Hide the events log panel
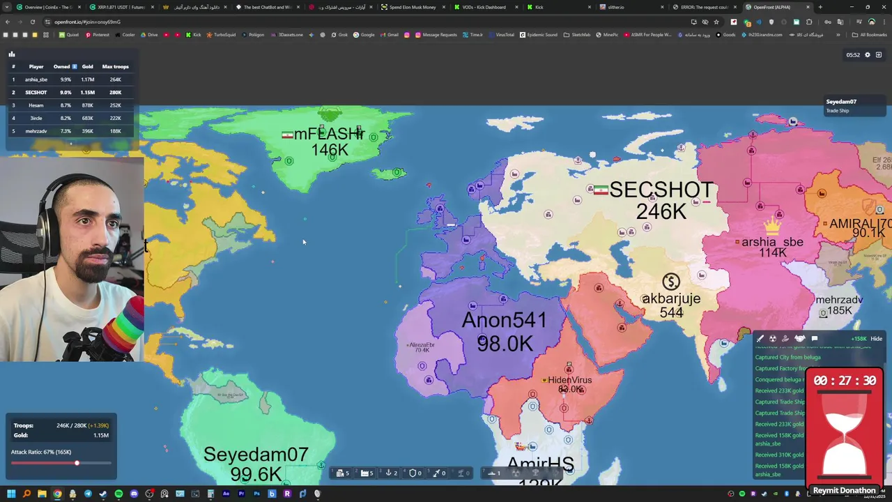892x502 pixels. pos(876,339)
